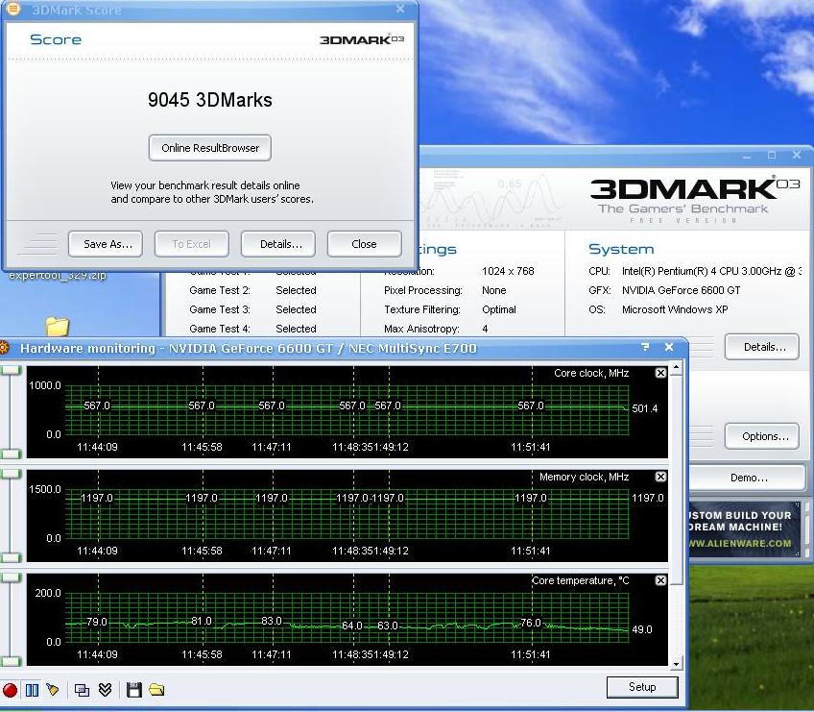
Task: Select expertool_329.zip on the desktop
Action: 57,275
